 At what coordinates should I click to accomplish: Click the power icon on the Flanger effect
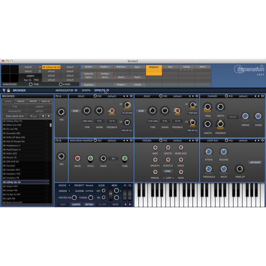(x=262, y=96)
